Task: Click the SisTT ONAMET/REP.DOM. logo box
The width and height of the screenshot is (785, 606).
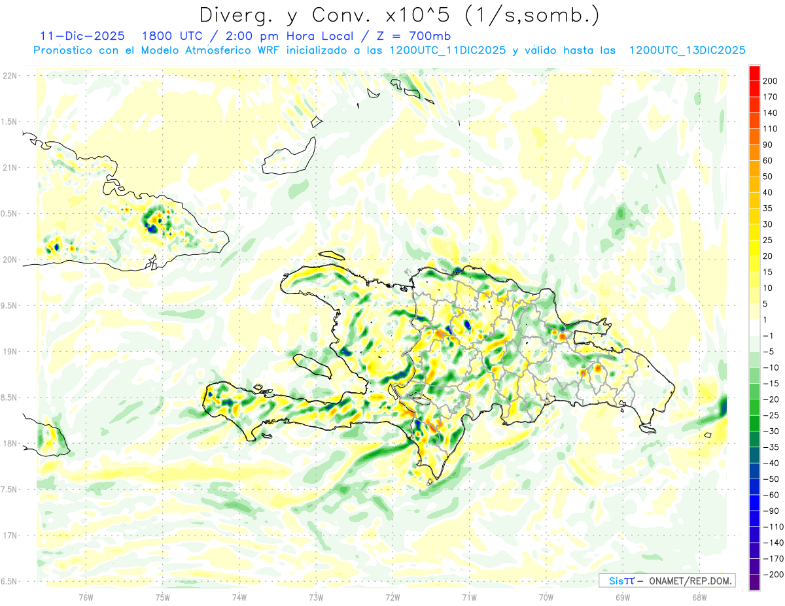Action: click(667, 581)
